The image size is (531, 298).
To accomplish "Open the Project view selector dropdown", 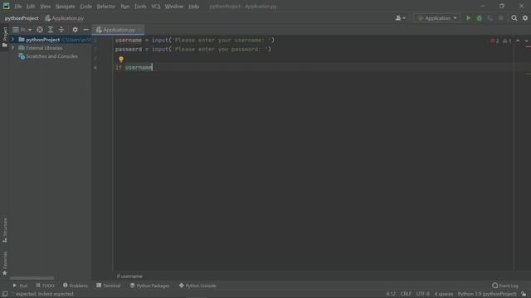I will [x=22, y=30].
